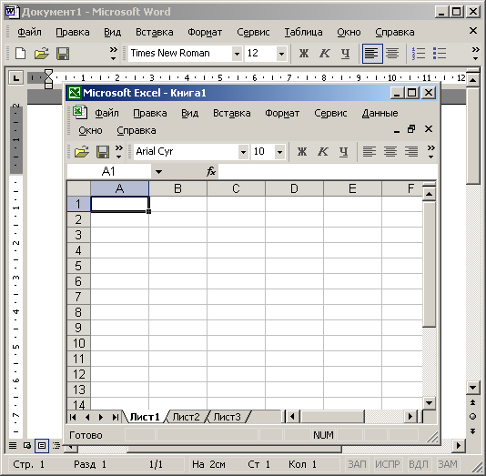Viewport: 486px width, 476px height.
Task: Expand Arial Cyr font dropdown
Action: (243, 152)
